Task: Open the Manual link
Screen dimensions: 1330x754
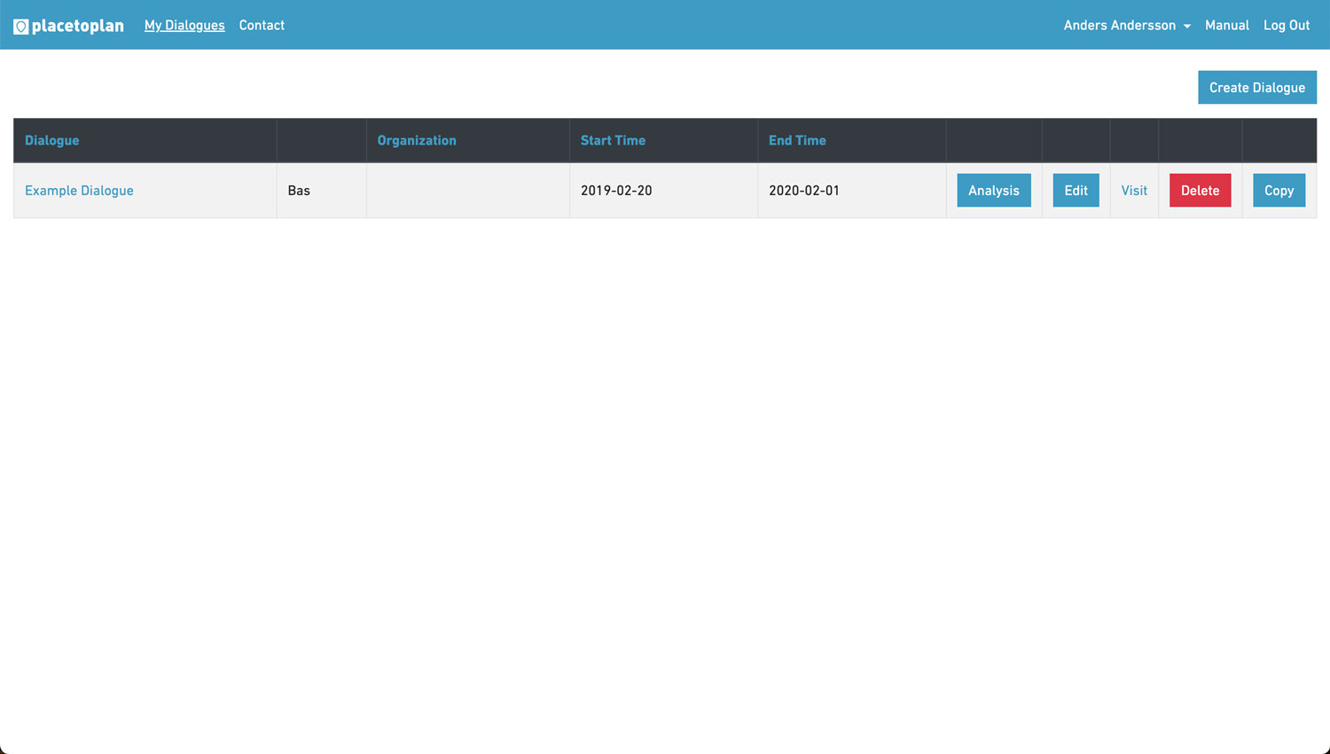Action: [x=1226, y=26]
